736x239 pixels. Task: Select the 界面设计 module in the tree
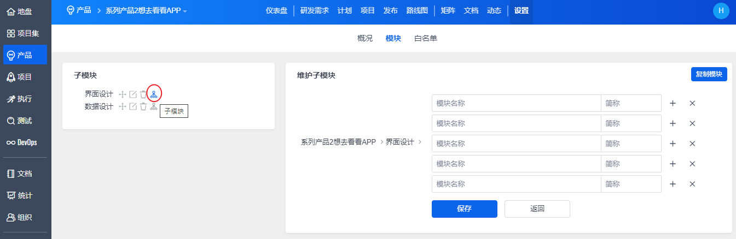click(98, 94)
